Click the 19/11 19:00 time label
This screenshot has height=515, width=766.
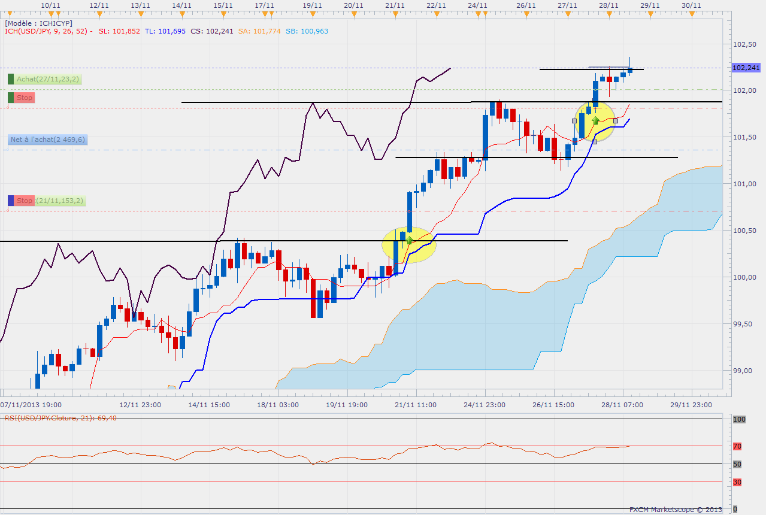coord(347,405)
